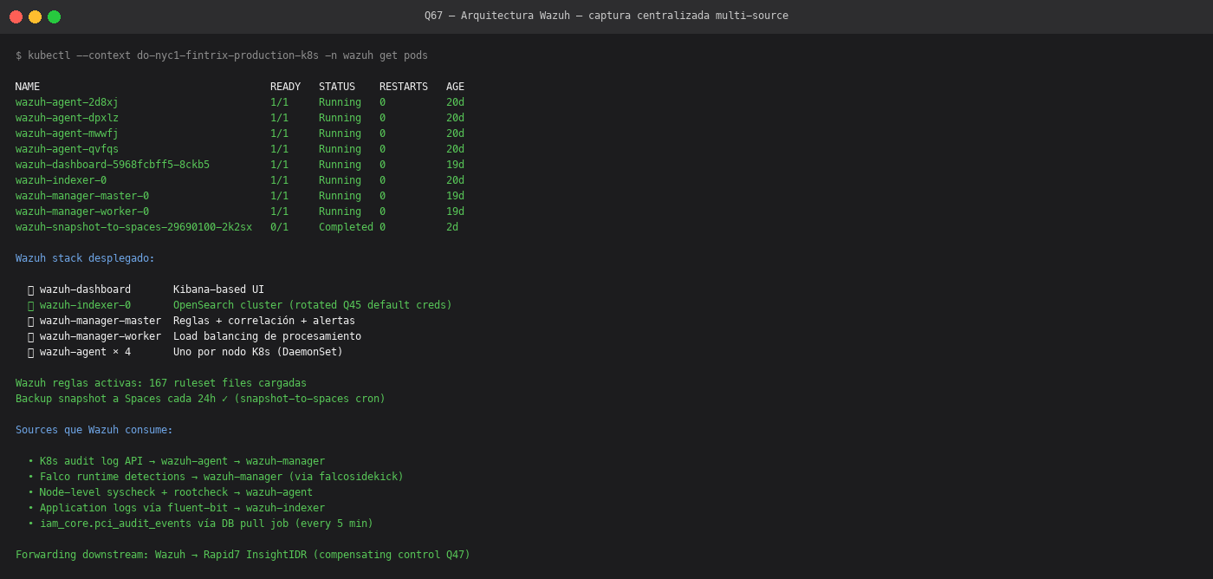Click the green maximize window button
The width and height of the screenshot is (1213, 579).
(54, 16)
